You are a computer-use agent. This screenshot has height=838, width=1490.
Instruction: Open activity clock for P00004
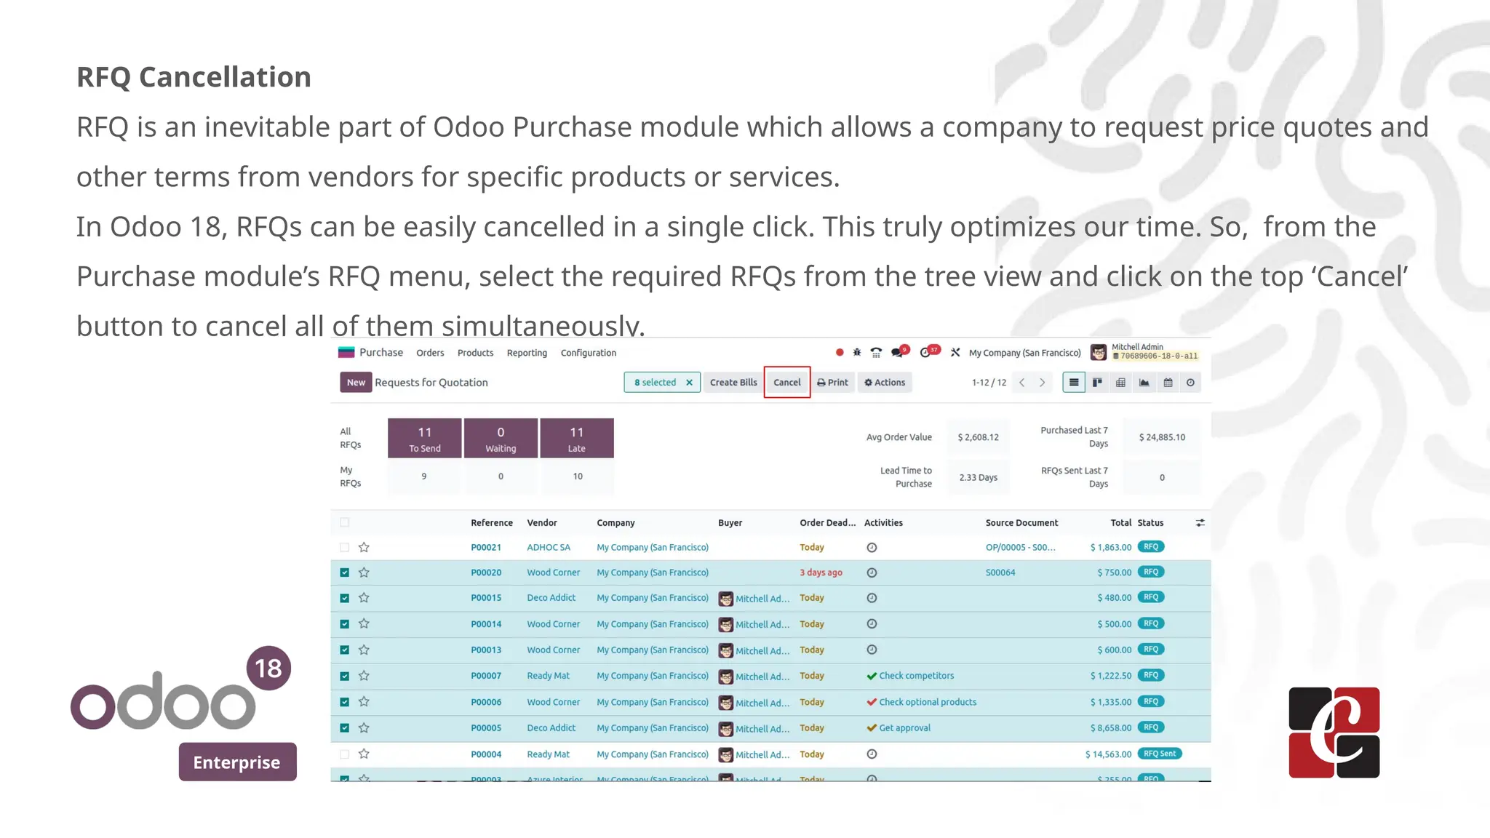click(x=872, y=754)
